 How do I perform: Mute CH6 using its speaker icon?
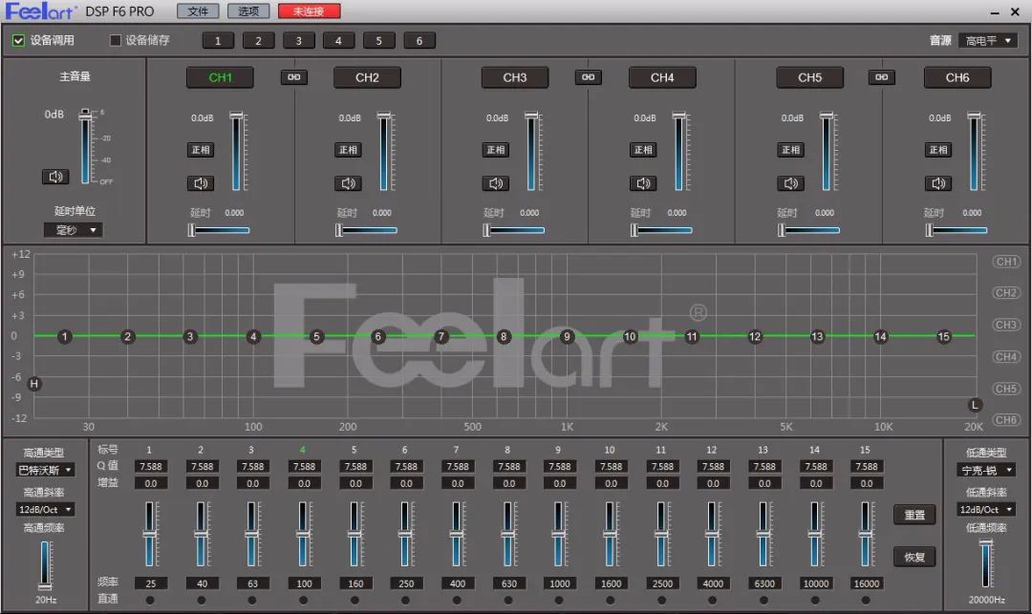tap(938, 183)
